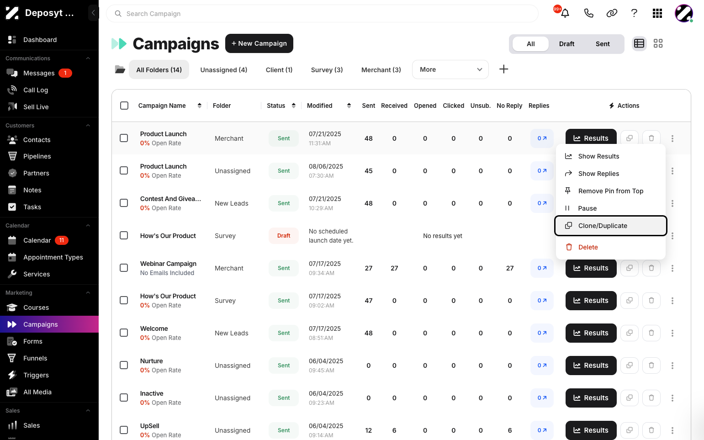Click the Search Campaign field
This screenshot has height=440, width=704.
pyautogui.click(x=322, y=14)
